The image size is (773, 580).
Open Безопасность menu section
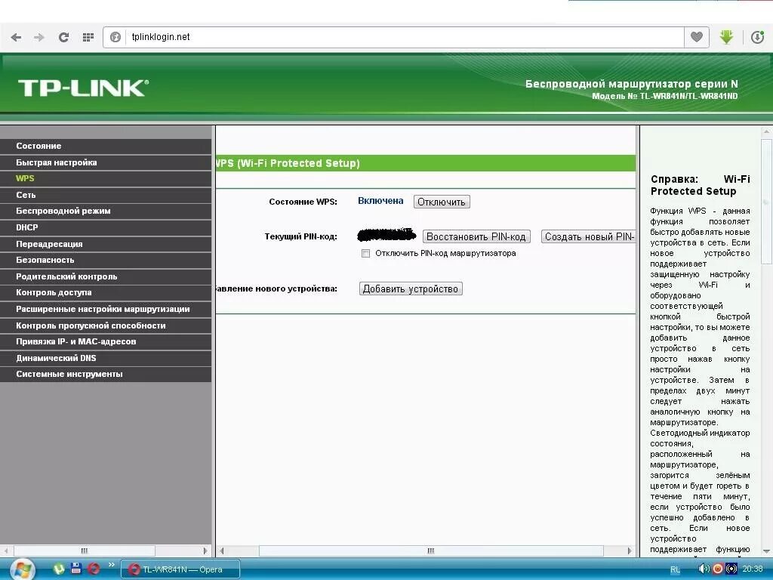[x=106, y=260]
